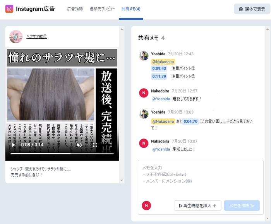Viewport: 271px width, 224px height.
Task: Jump to timestamp 0:04:70
Action: [x=190, y=121]
